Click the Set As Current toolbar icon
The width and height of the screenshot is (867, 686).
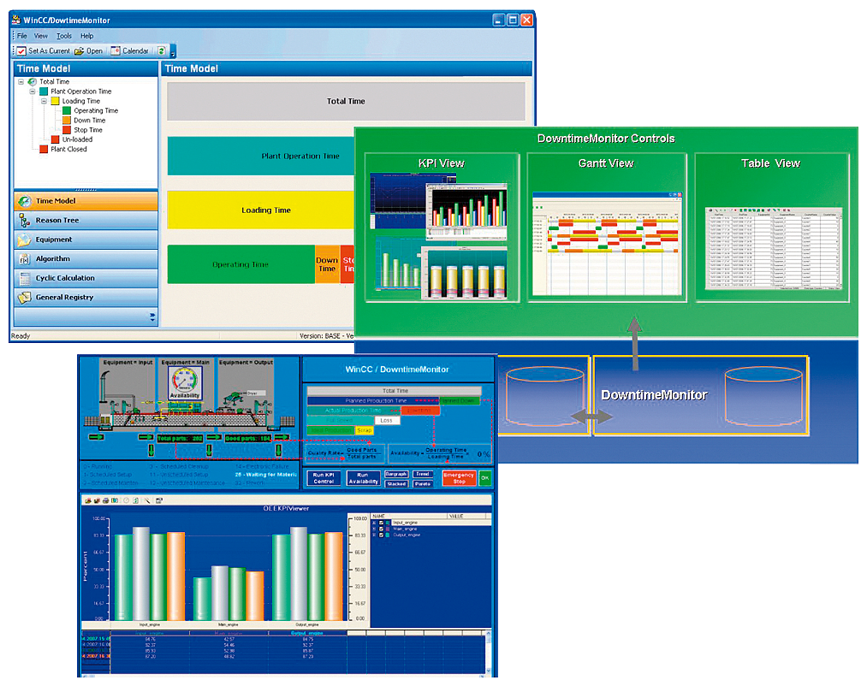pyautogui.click(x=21, y=51)
